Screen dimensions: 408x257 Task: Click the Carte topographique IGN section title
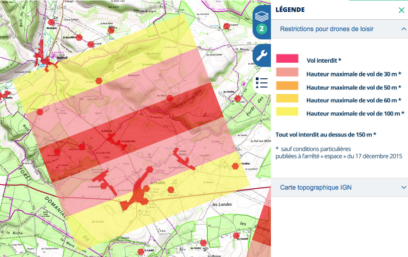pyautogui.click(x=316, y=187)
